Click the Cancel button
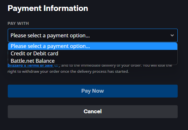This screenshot has height=130, width=188. [x=93, y=112]
